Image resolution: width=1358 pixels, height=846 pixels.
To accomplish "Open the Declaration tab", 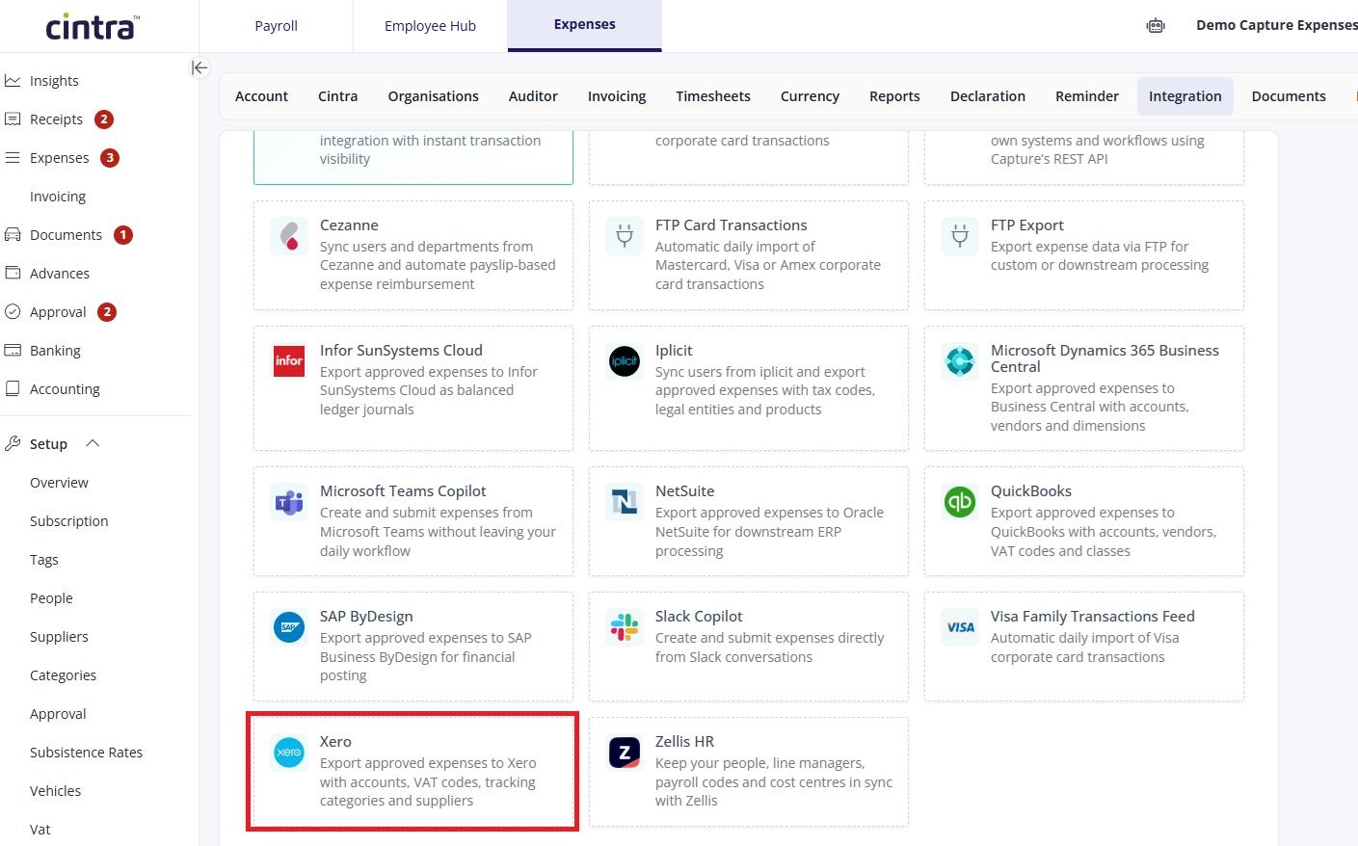I will tap(988, 96).
